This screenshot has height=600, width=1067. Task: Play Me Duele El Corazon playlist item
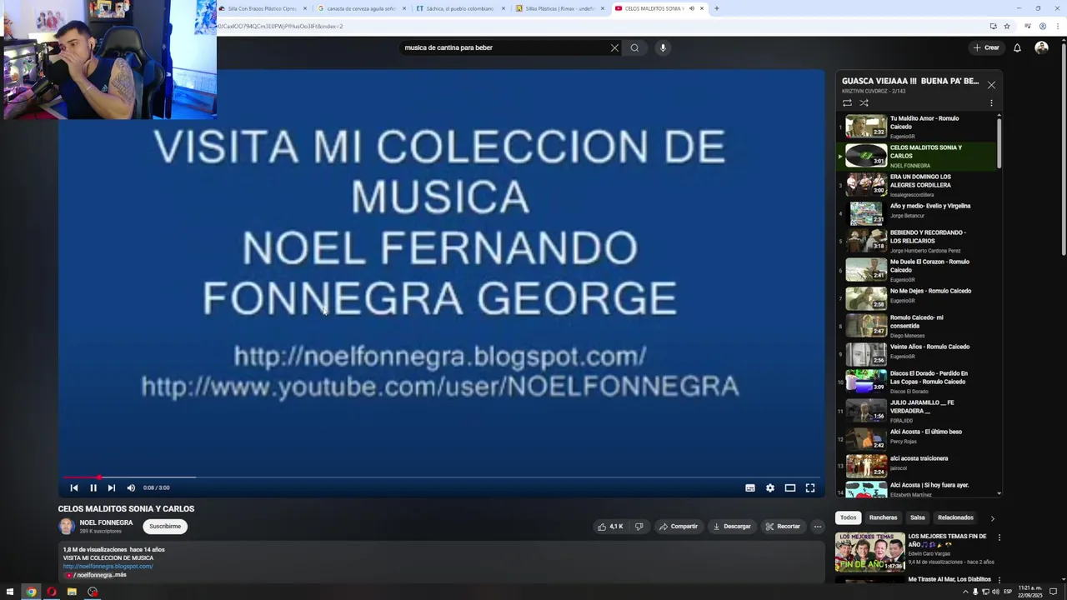tap(917, 270)
